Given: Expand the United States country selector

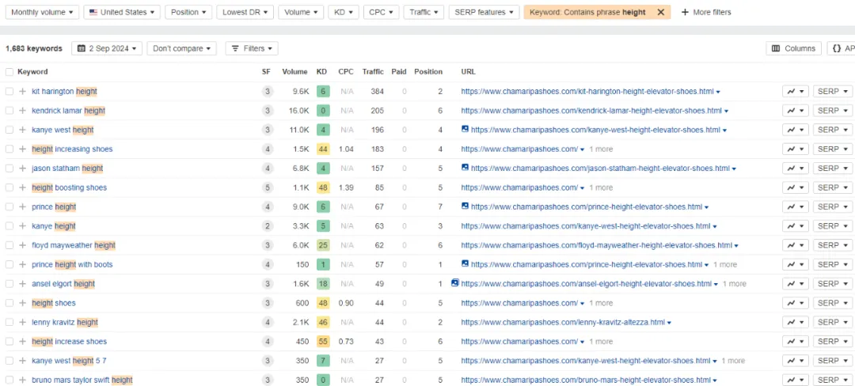Looking at the screenshot, I should [121, 13].
